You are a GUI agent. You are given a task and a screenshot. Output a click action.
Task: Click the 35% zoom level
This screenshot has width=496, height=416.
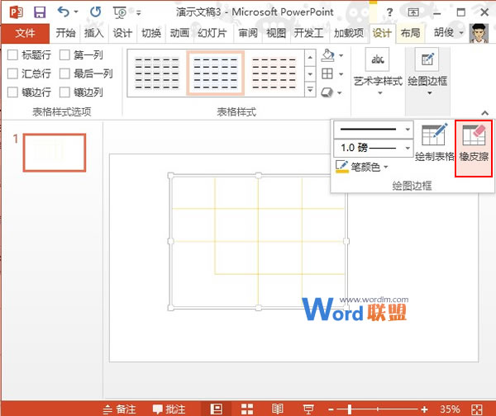450,409
